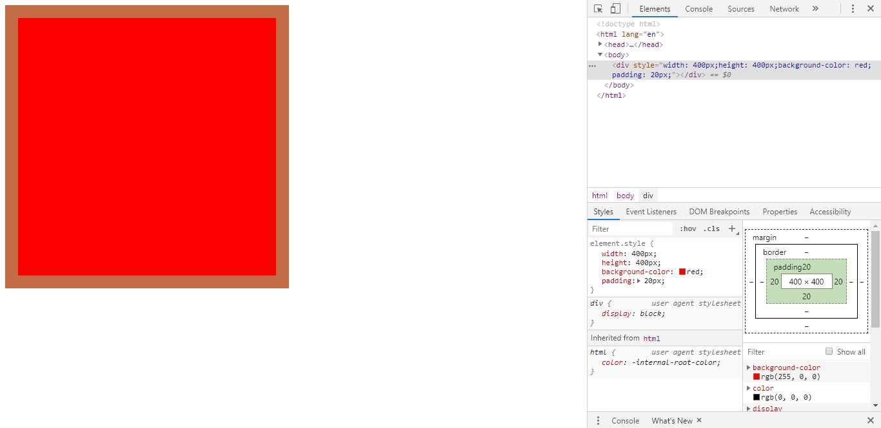Close the DevTools panel
881x428 pixels.
point(870,8)
